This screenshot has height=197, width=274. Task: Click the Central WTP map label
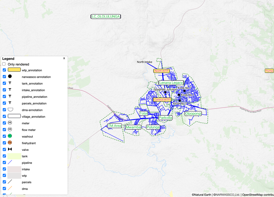click(162, 100)
